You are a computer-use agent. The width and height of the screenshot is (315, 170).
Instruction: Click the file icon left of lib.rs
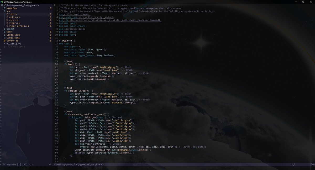tap(7, 14)
